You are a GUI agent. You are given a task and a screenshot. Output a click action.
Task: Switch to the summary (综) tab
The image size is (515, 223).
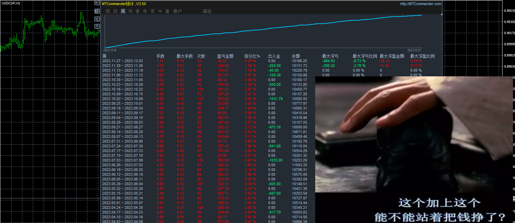(x=107, y=11)
